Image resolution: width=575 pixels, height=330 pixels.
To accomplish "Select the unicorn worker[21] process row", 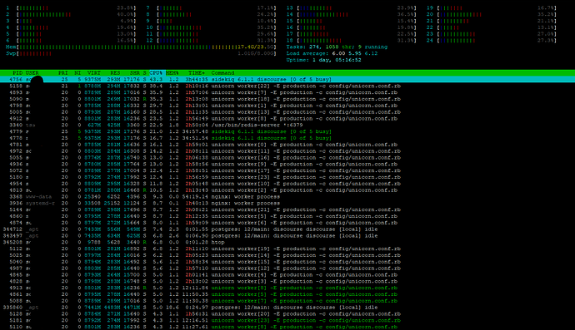I will [x=287, y=209].
